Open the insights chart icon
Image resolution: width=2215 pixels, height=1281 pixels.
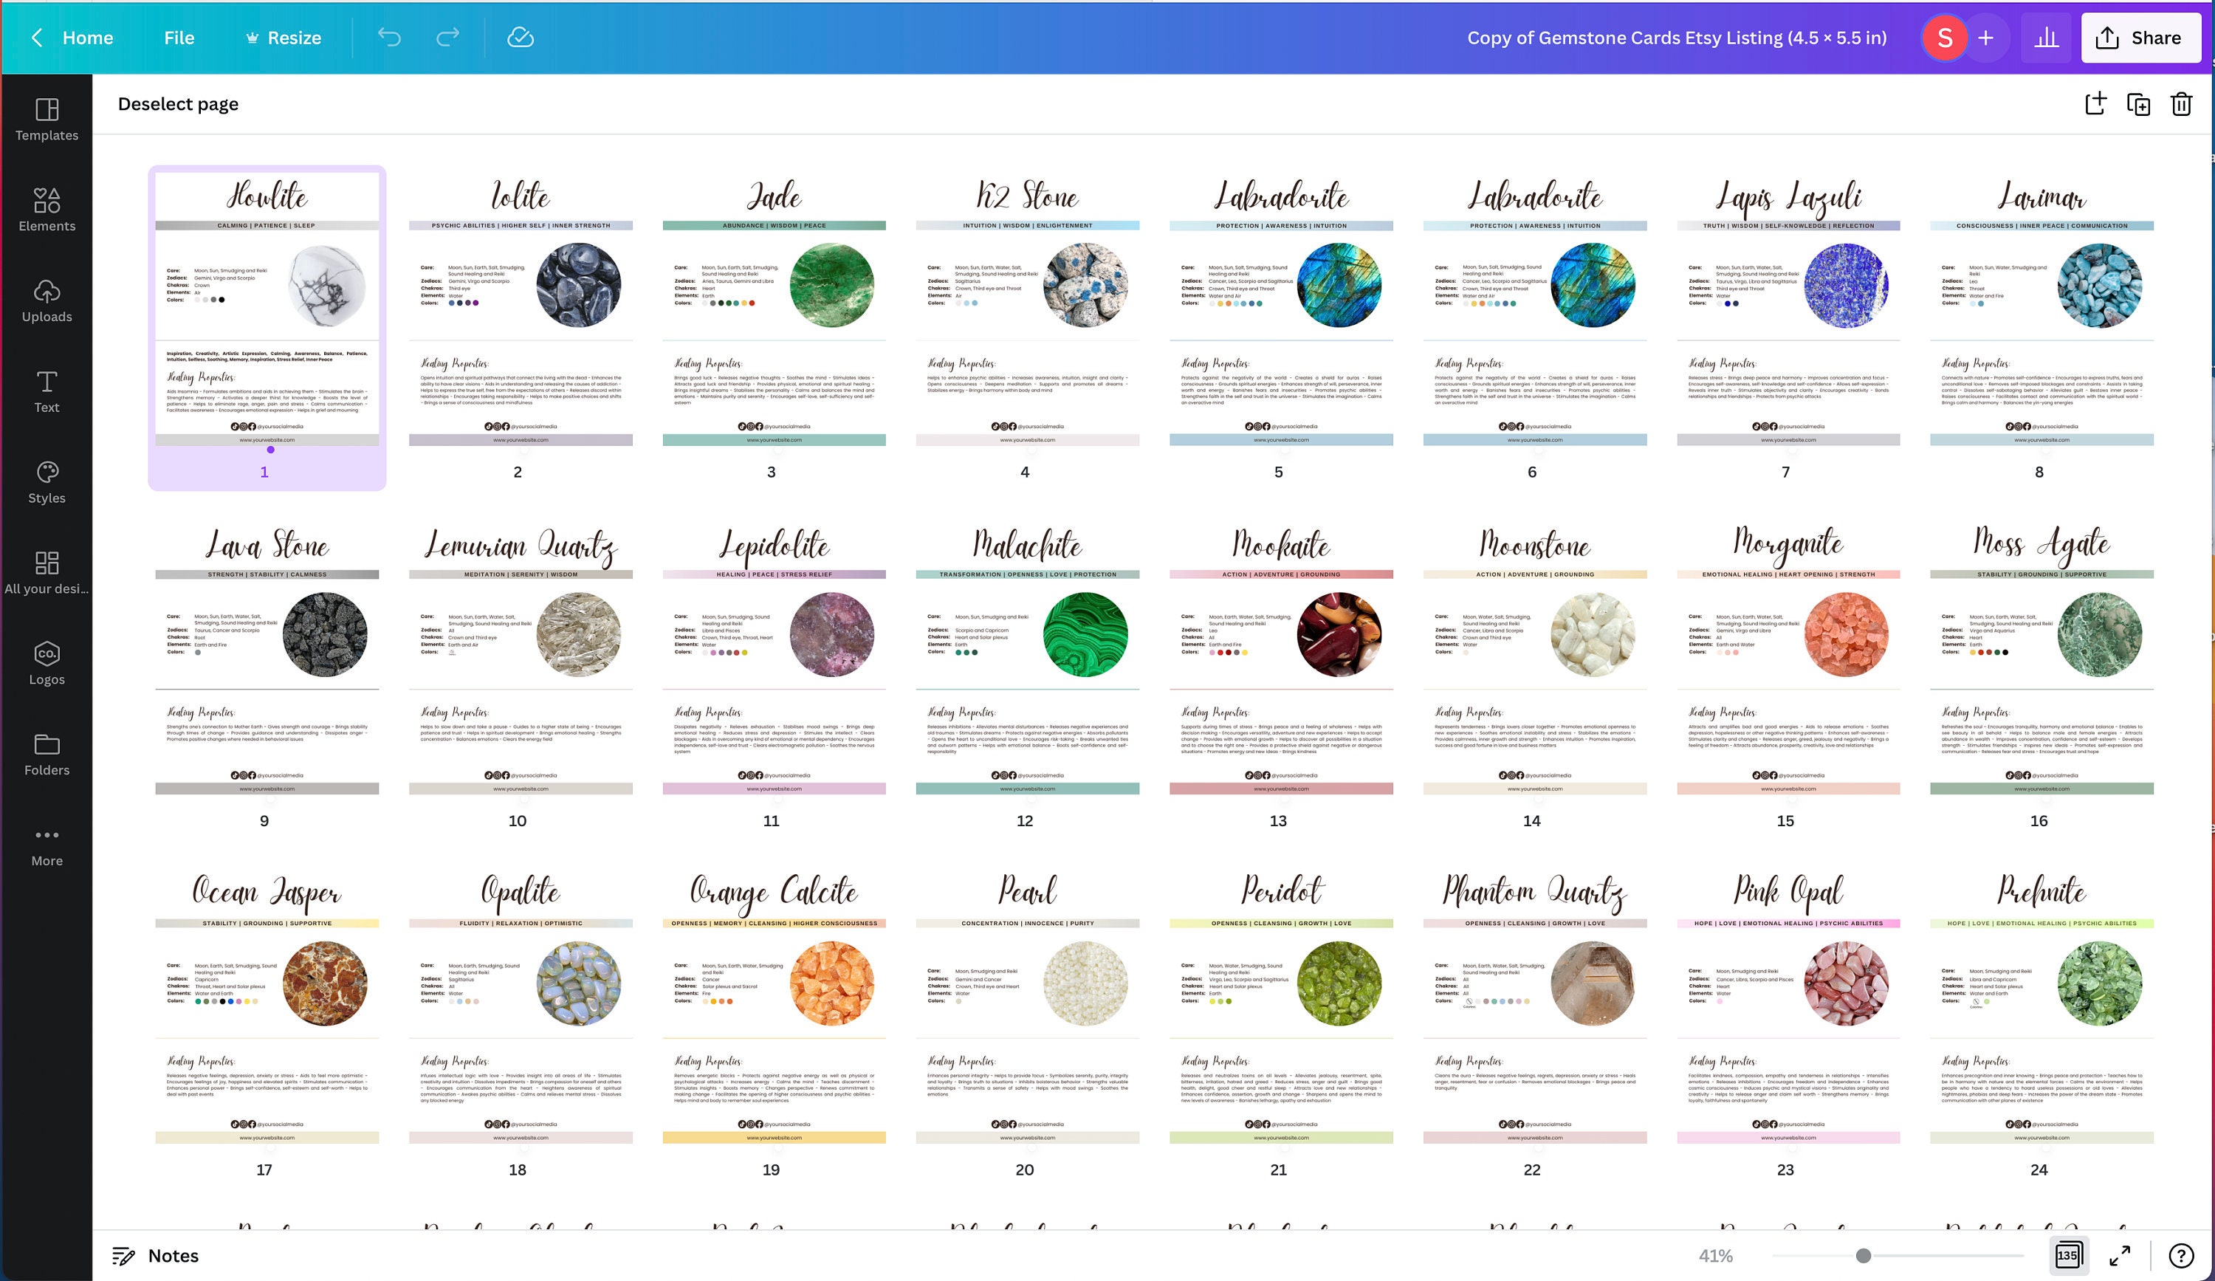[2046, 38]
